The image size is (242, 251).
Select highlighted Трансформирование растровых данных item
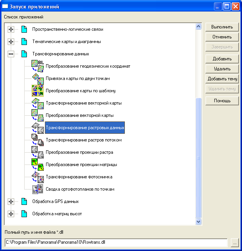click(85, 128)
